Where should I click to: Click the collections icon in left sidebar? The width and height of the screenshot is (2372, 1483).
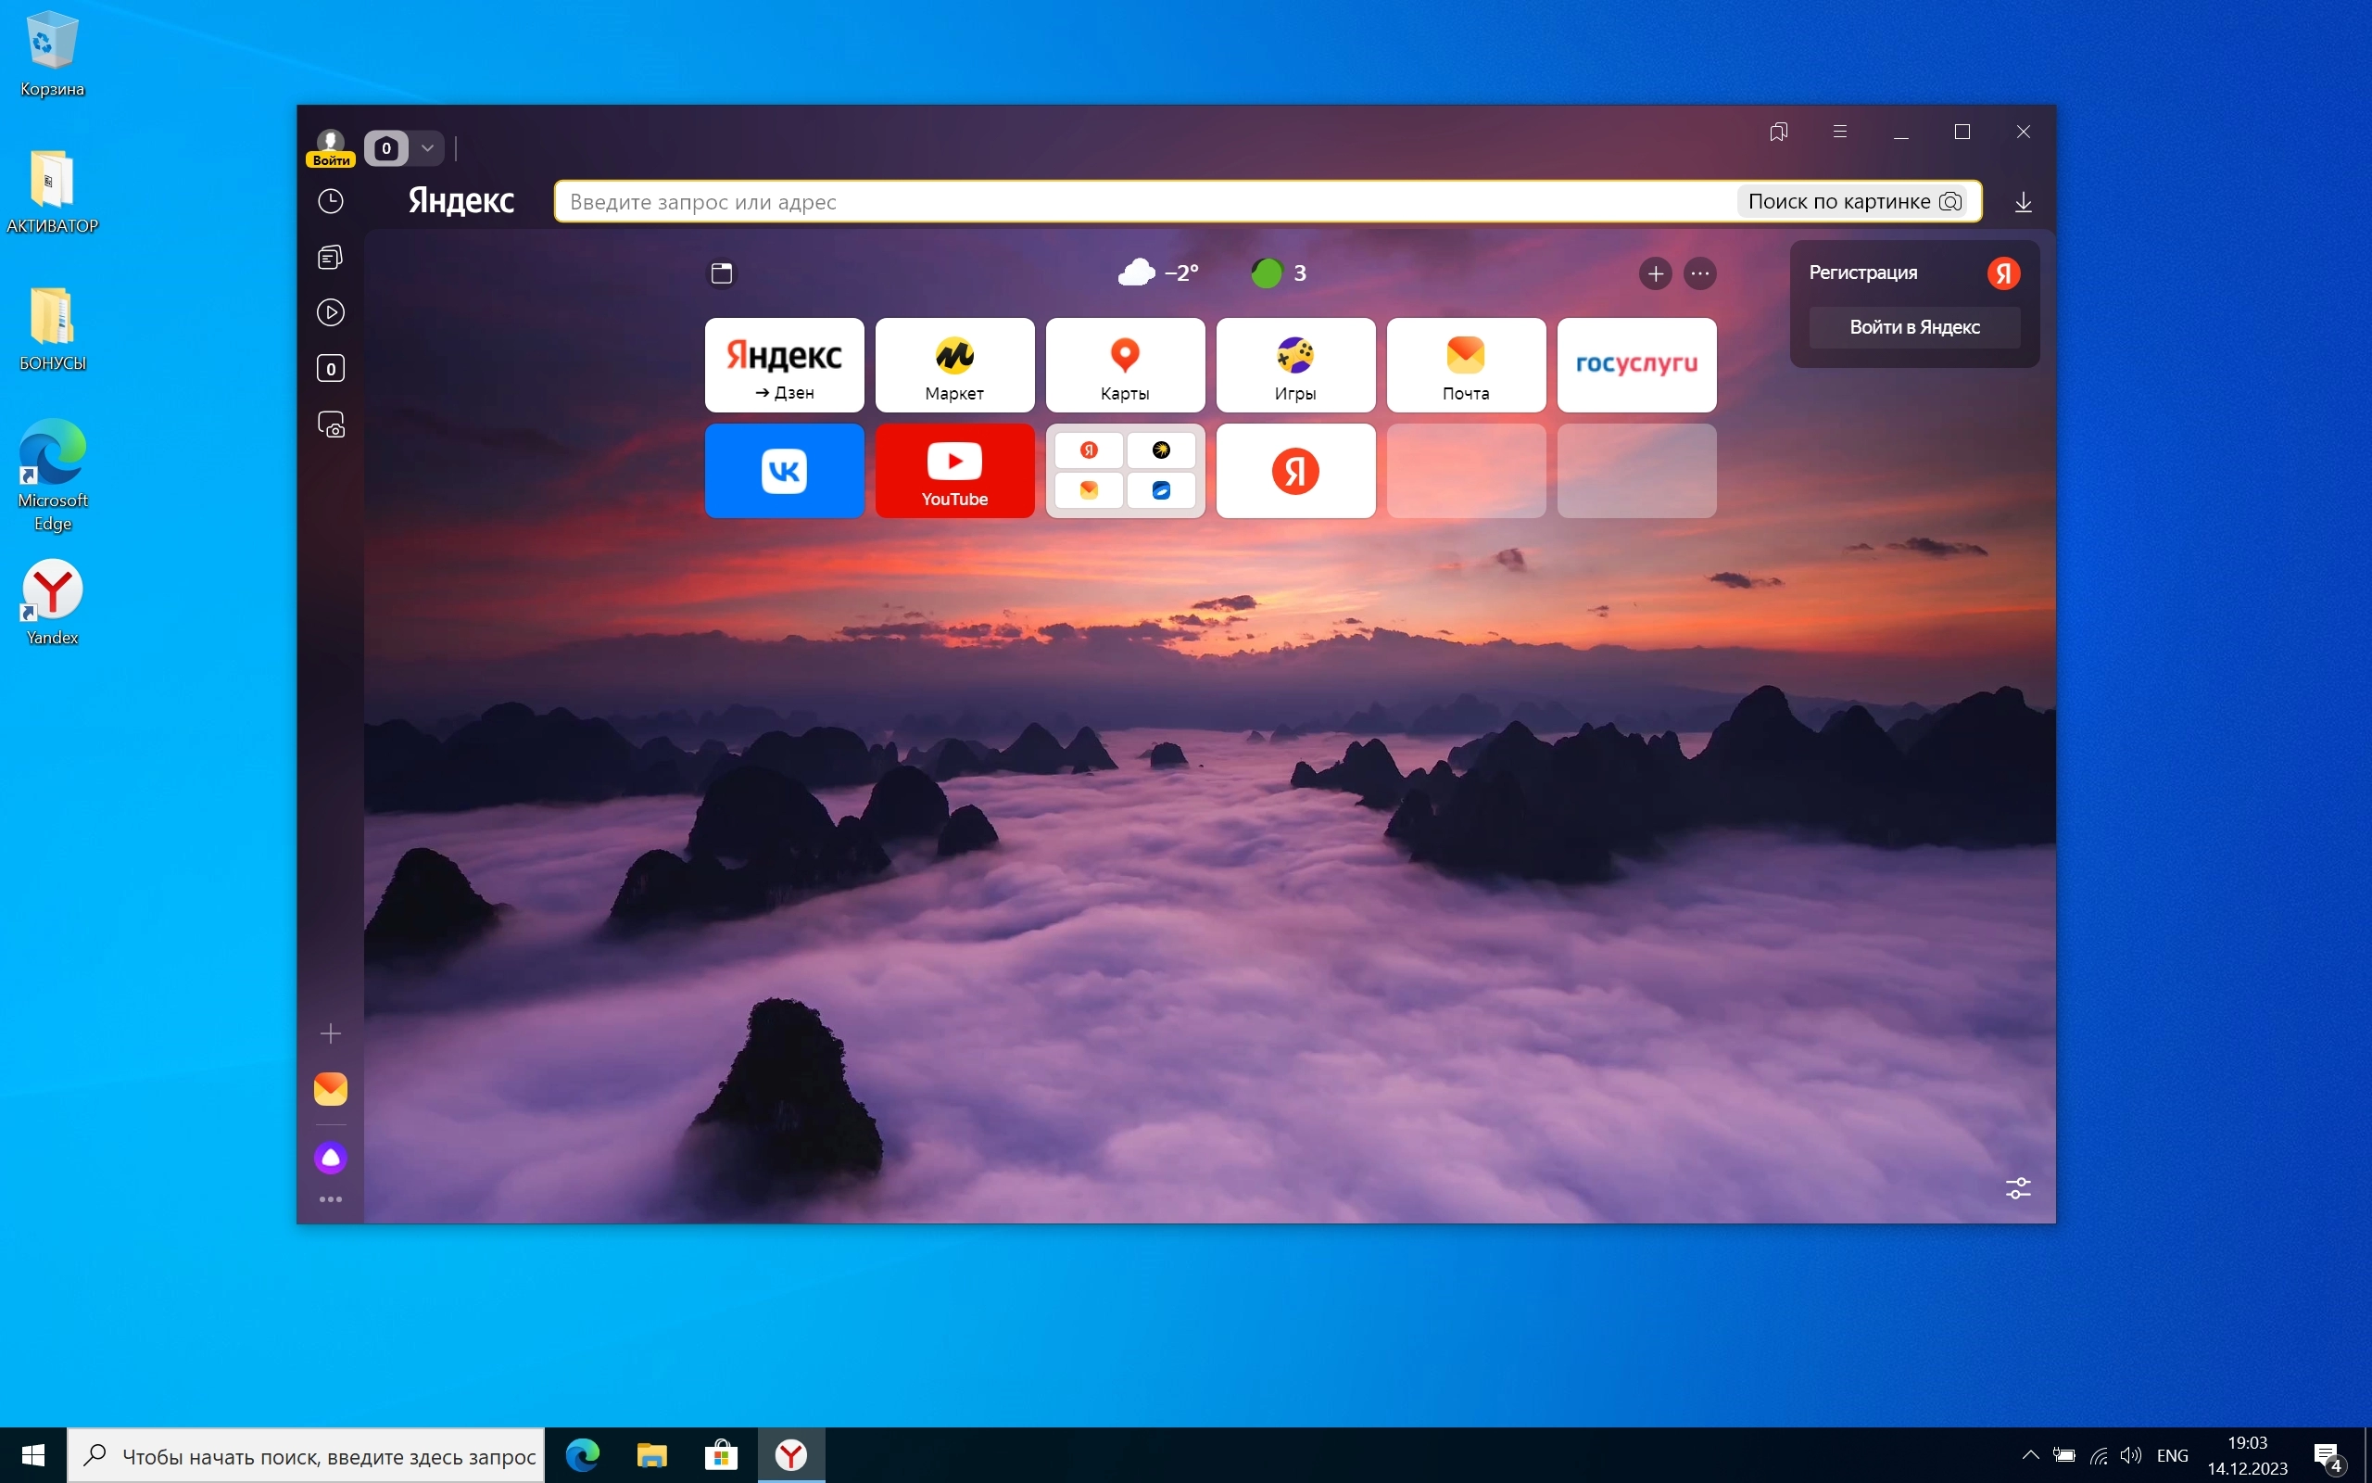(330, 257)
